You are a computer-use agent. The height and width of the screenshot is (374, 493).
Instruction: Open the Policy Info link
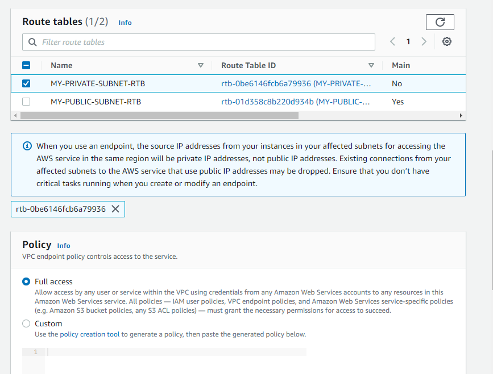[x=64, y=246]
